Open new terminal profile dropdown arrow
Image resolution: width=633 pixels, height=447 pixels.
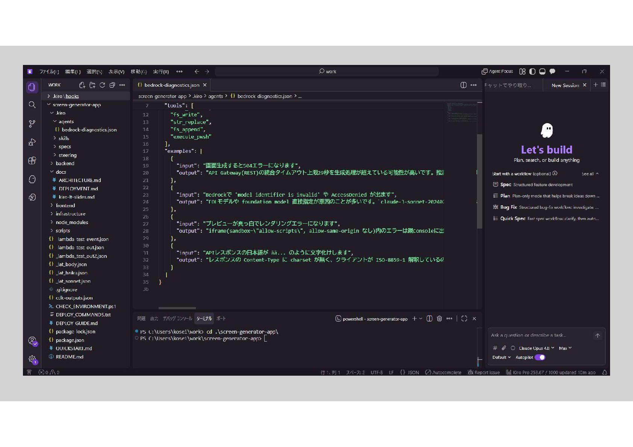421,319
